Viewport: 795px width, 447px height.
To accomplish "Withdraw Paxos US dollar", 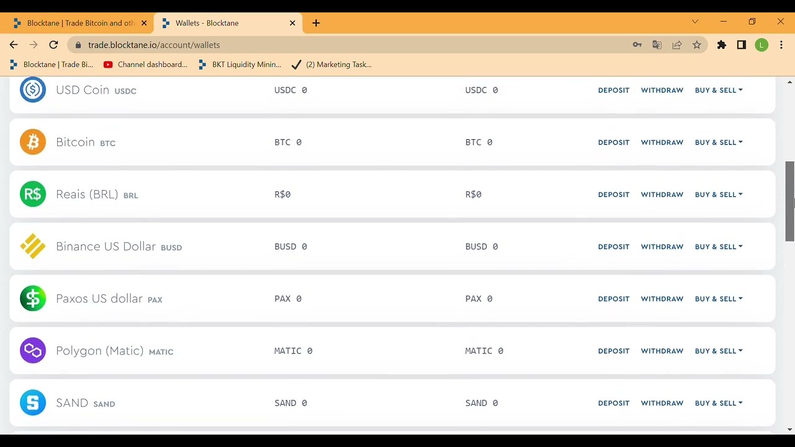I will pyautogui.click(x=662, y=299).
